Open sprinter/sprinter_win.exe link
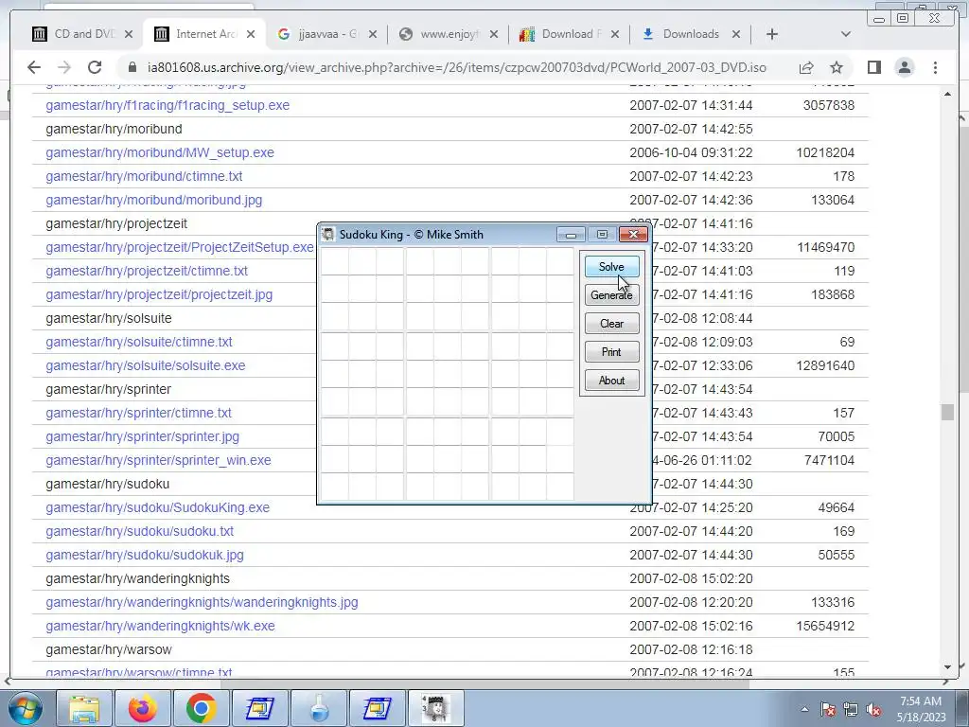This screenshot has width=969, height=727. pos(158,461)
